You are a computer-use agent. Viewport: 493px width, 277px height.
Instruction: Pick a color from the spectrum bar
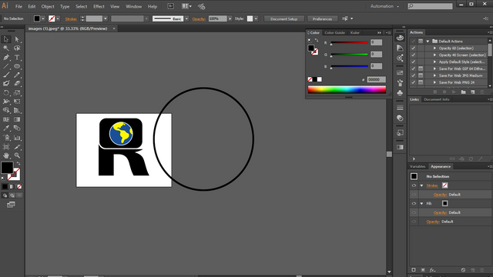tap(347, 90)
